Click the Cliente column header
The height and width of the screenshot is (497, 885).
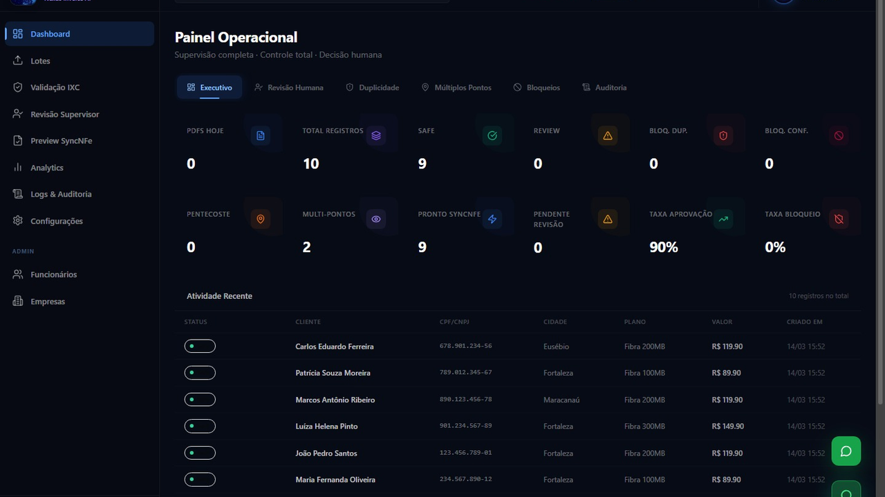[x=308, y=322]
